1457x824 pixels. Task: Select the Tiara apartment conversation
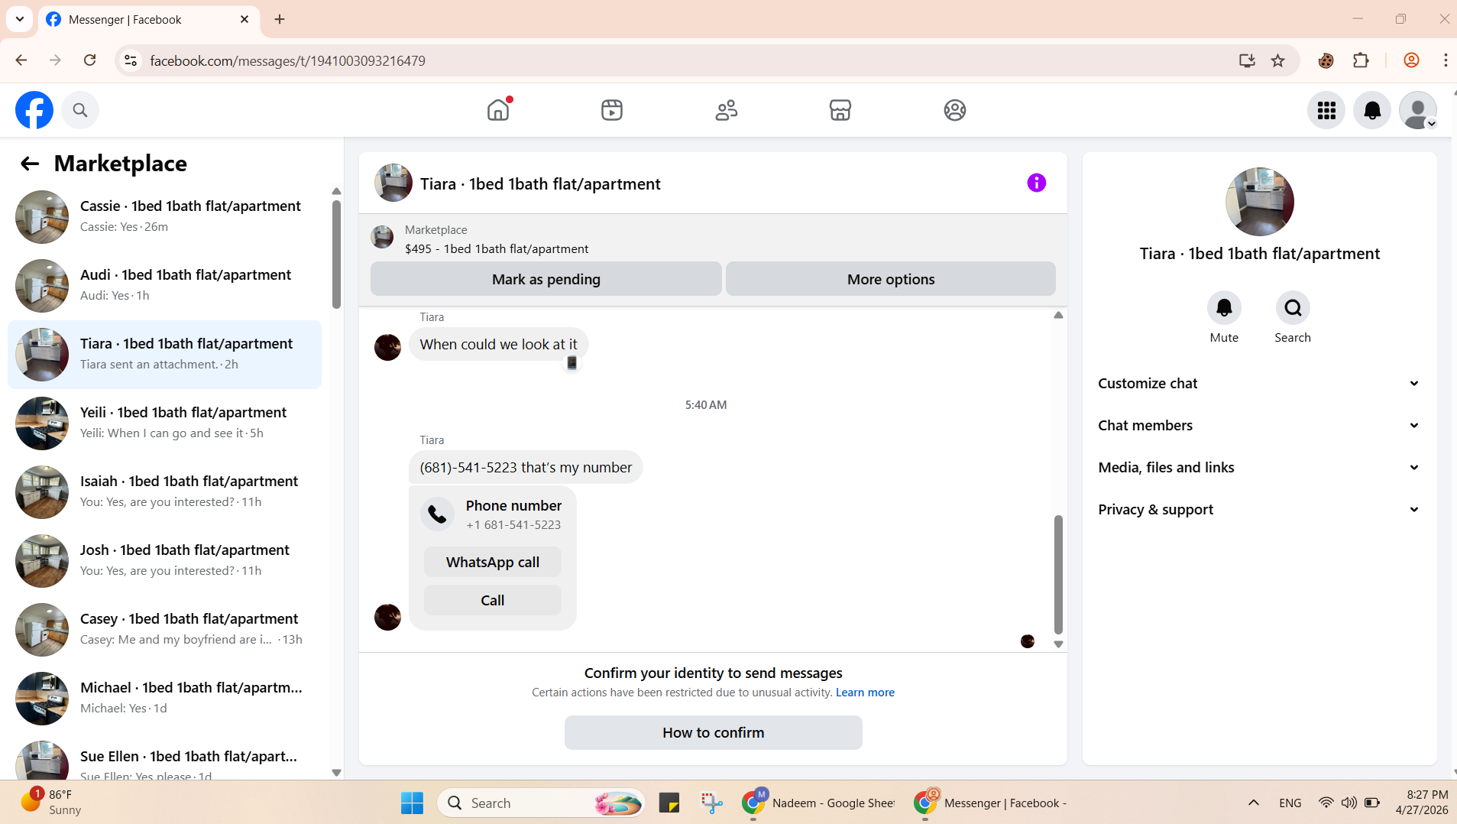[164, 355]
